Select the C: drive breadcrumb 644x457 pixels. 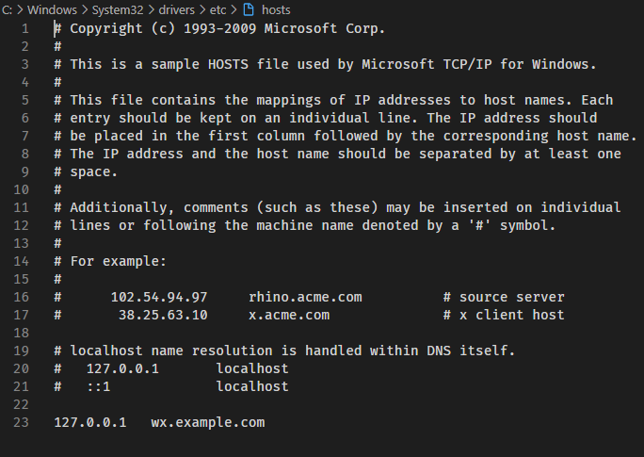(7, 9)
